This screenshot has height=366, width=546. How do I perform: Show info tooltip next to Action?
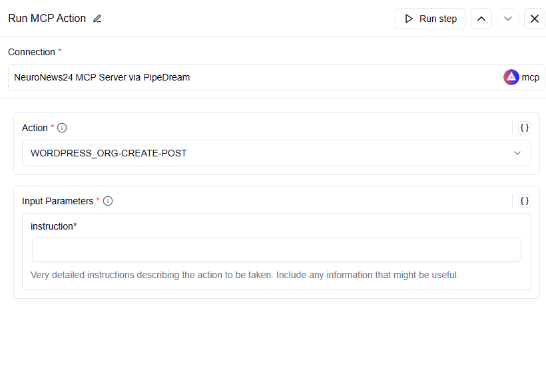62,128
